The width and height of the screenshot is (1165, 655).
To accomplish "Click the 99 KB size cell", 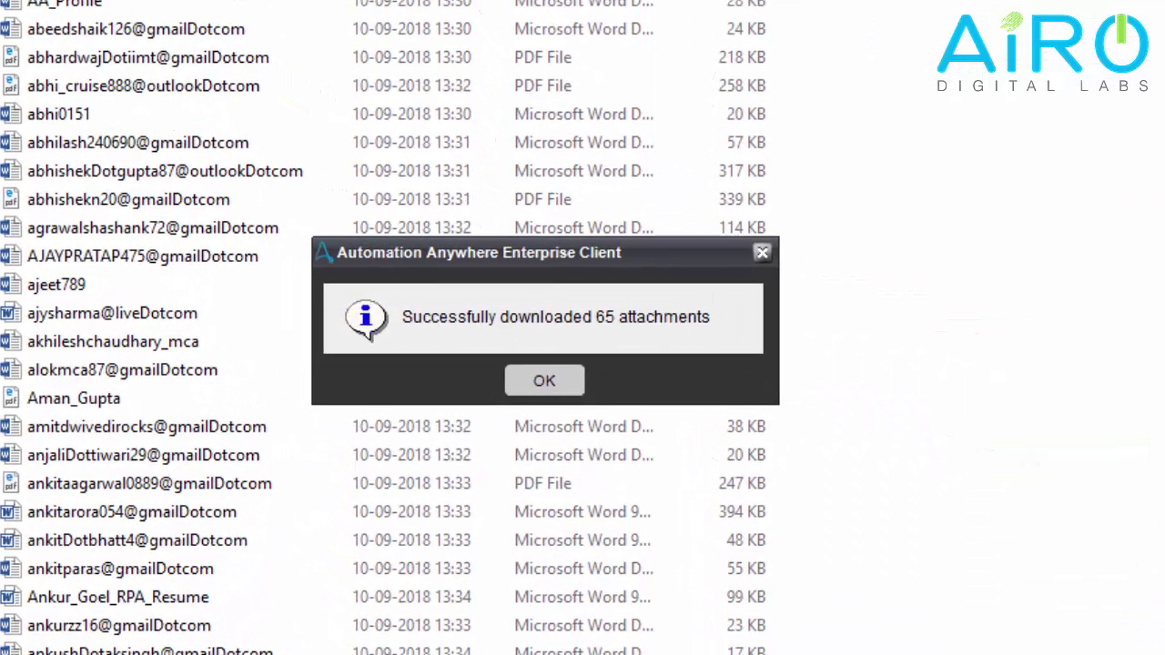I will click(746, 598).
